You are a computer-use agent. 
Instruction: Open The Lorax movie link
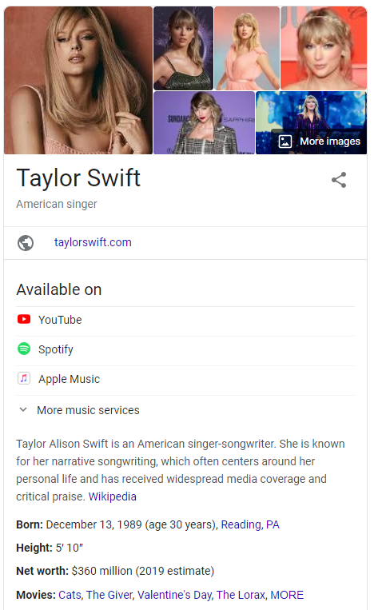coord(241,595)
